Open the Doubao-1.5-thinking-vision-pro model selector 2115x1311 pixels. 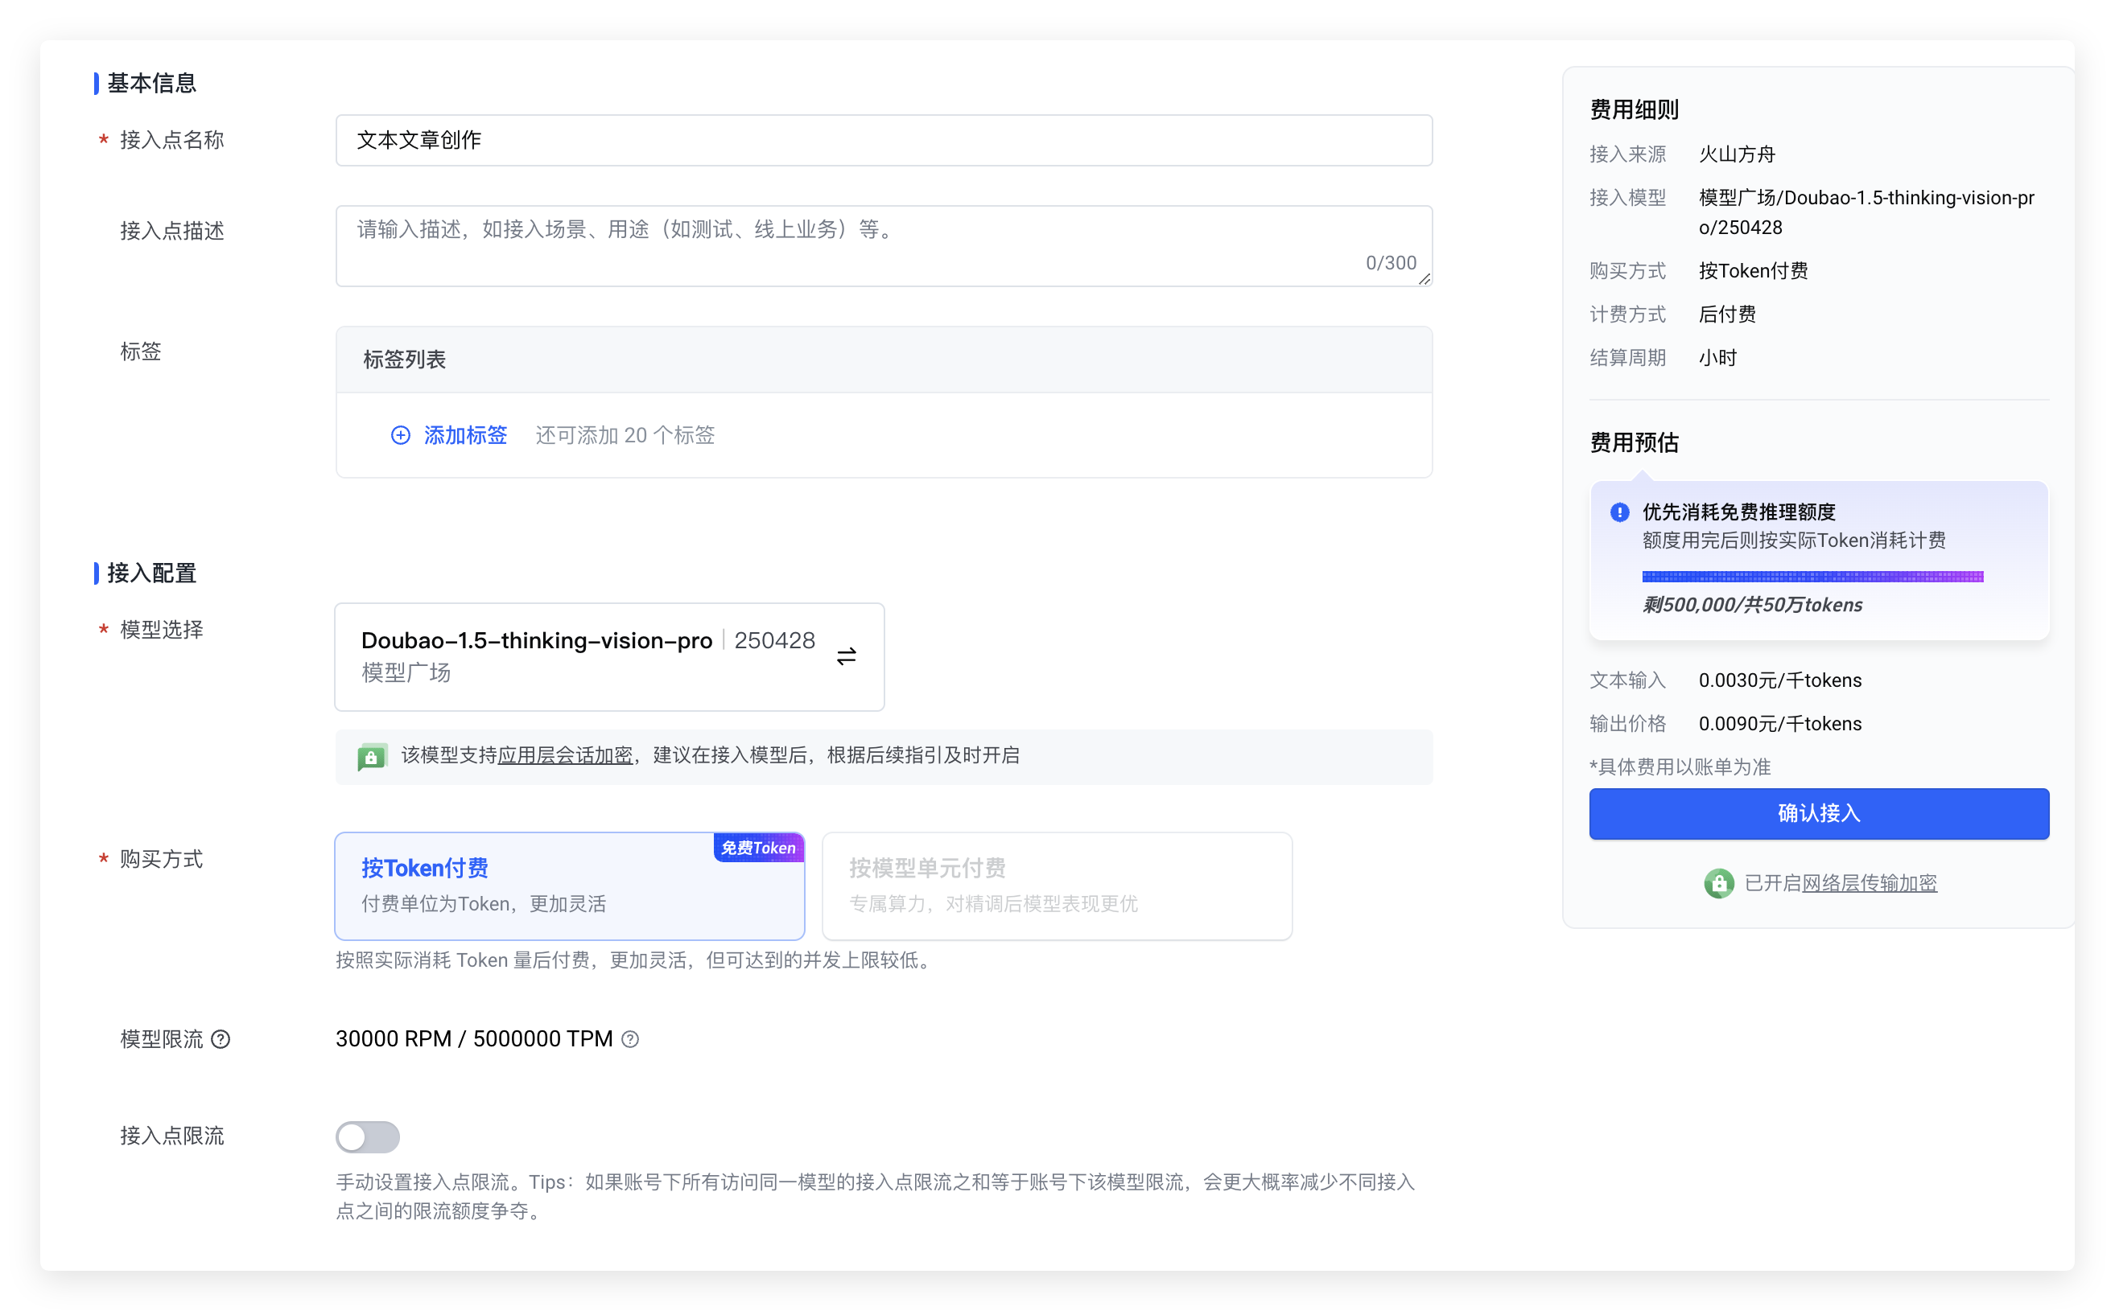click(x=609, y=656)
